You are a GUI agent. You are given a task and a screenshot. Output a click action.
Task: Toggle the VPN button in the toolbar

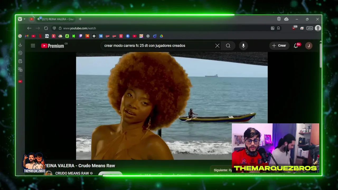pyautogui.click(x=309, y=28)
